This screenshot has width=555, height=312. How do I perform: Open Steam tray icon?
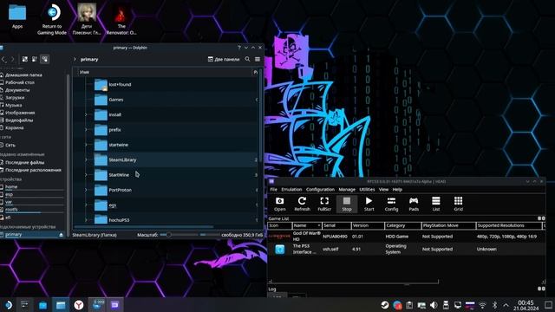coord(385,305)
